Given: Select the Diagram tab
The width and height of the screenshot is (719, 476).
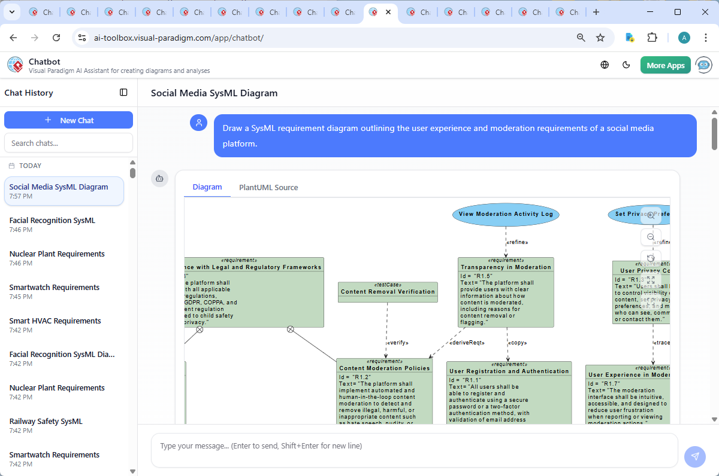Looking at the screenshot, I should [x=207, y=187].
